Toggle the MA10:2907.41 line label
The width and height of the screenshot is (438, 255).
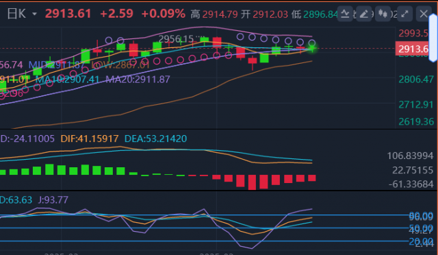click(x=67, y=80)
